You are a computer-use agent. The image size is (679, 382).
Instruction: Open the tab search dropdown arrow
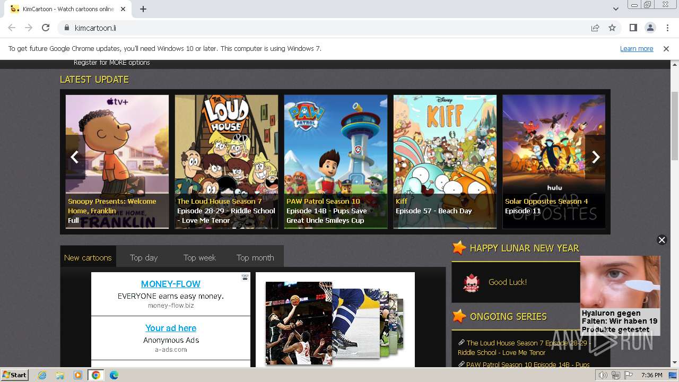(615, 9)
